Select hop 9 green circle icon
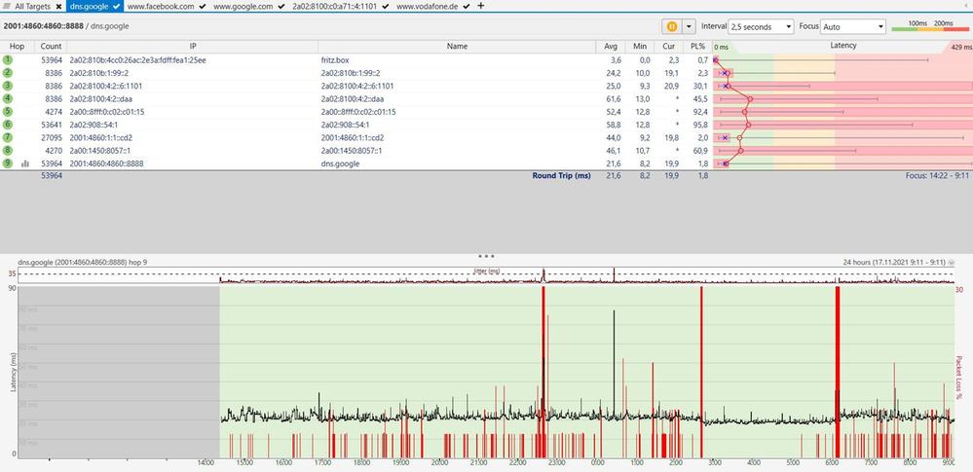This screenshot has height=472, width=973. click(x=8, y=163)
